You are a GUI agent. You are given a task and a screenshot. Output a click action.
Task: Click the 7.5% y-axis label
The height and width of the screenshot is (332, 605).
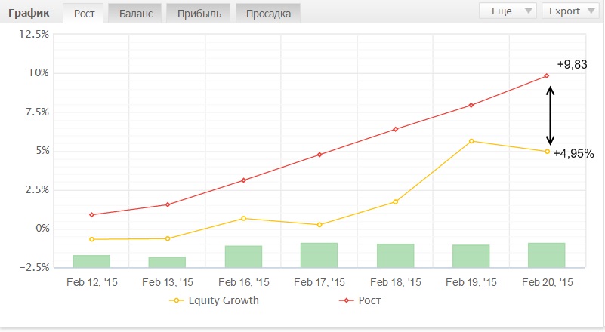(38, 112)
